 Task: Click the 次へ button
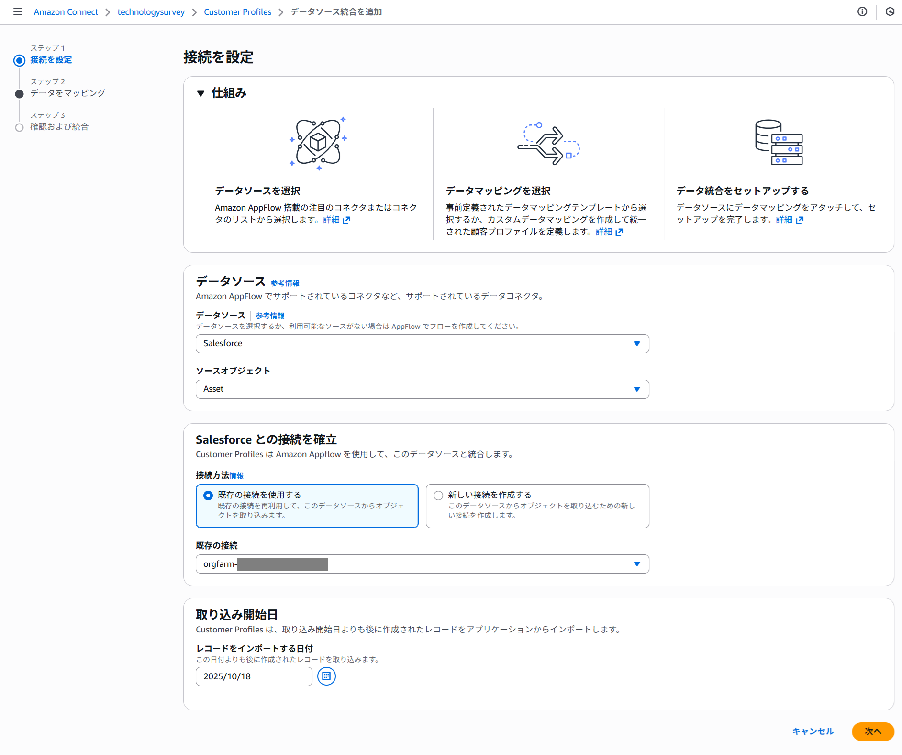(x=872, y=732)
